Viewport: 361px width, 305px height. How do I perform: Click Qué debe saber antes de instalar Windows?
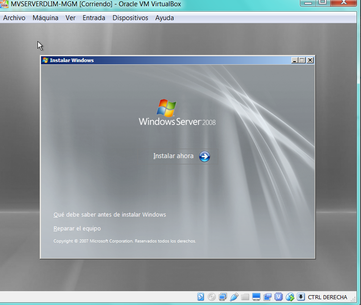(110, 214)
